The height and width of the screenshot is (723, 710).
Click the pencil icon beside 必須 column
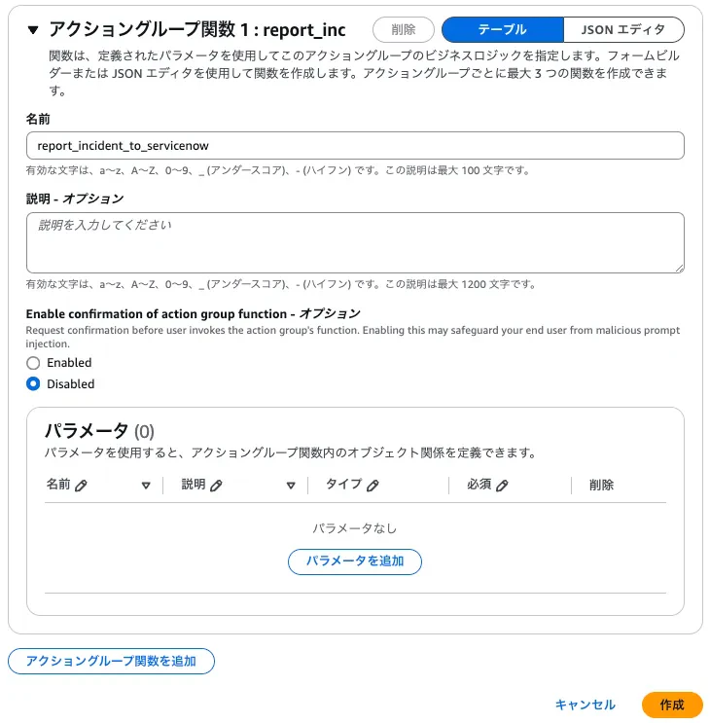502,485
